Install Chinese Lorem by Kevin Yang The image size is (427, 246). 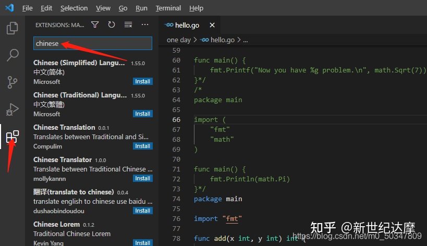click(143, 242)
